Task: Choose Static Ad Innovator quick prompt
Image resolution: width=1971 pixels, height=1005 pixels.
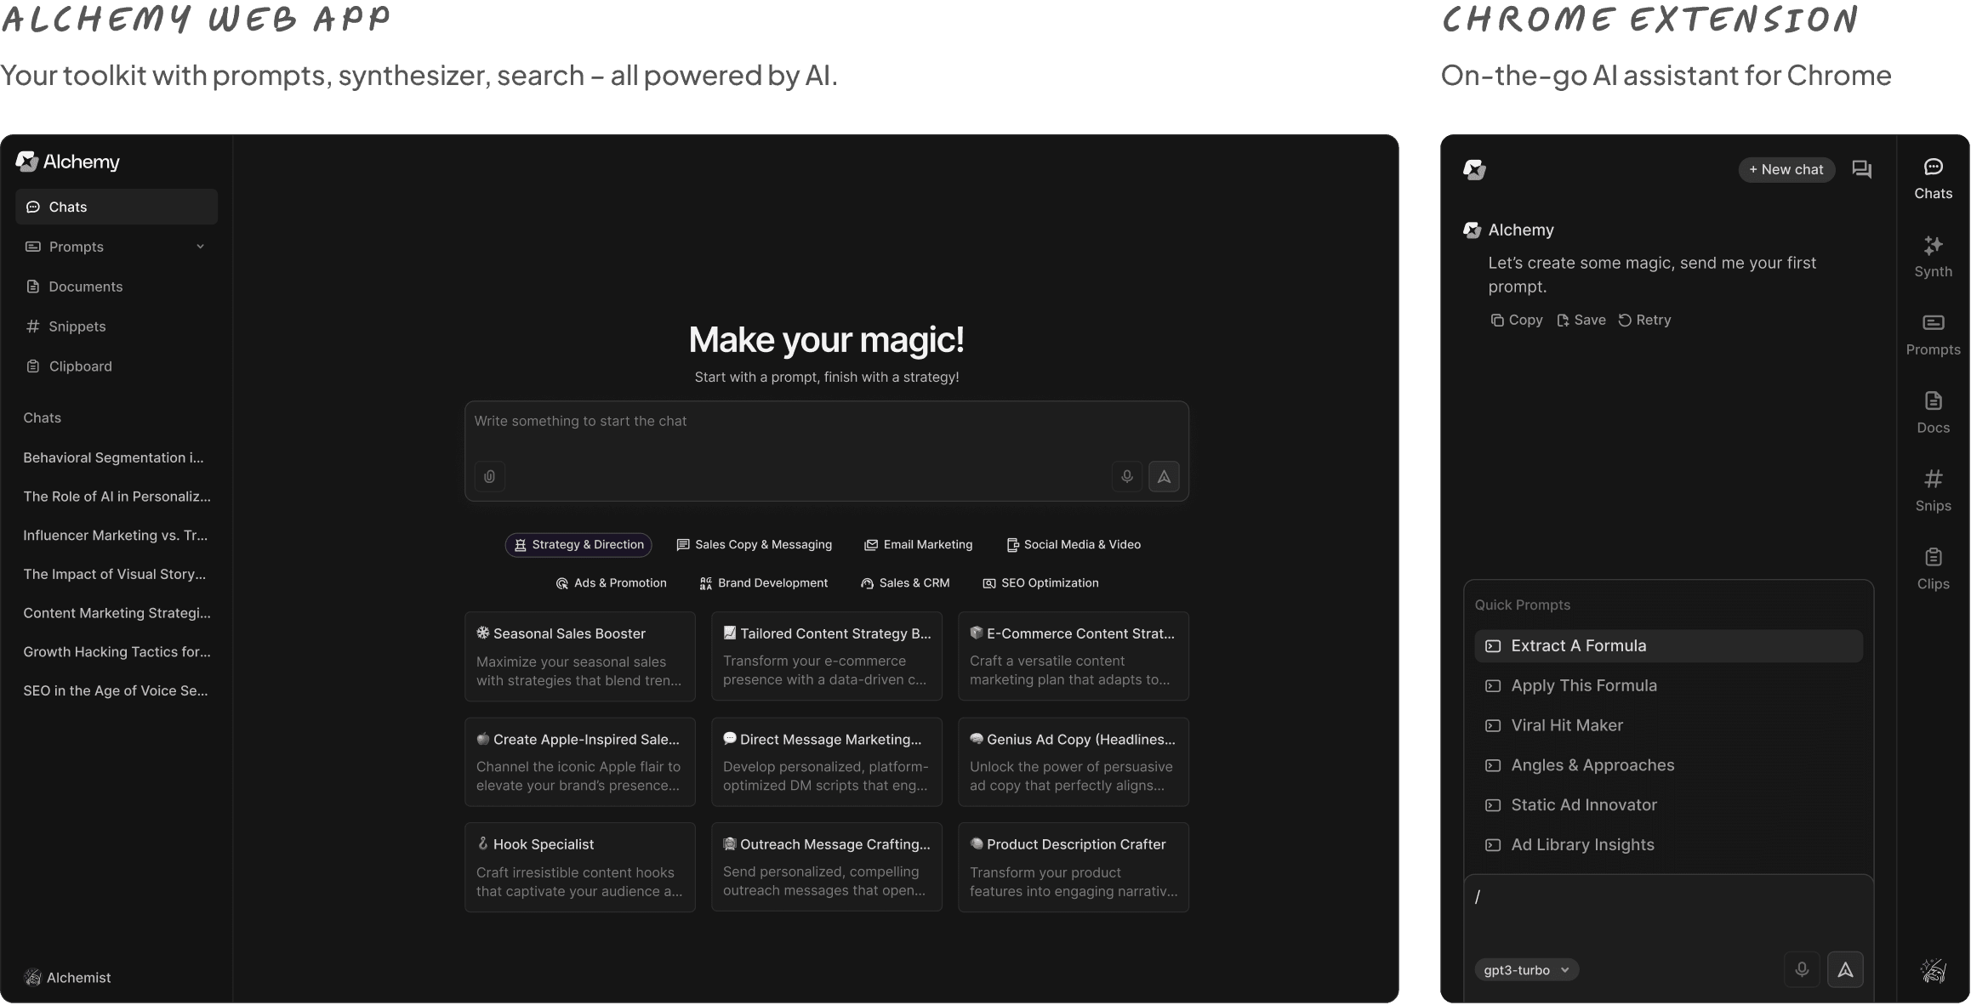Action: [x=1668, y=805]
